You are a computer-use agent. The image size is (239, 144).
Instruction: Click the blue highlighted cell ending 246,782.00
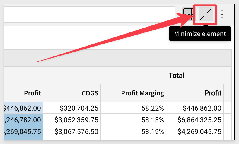[x=23, y=119]
